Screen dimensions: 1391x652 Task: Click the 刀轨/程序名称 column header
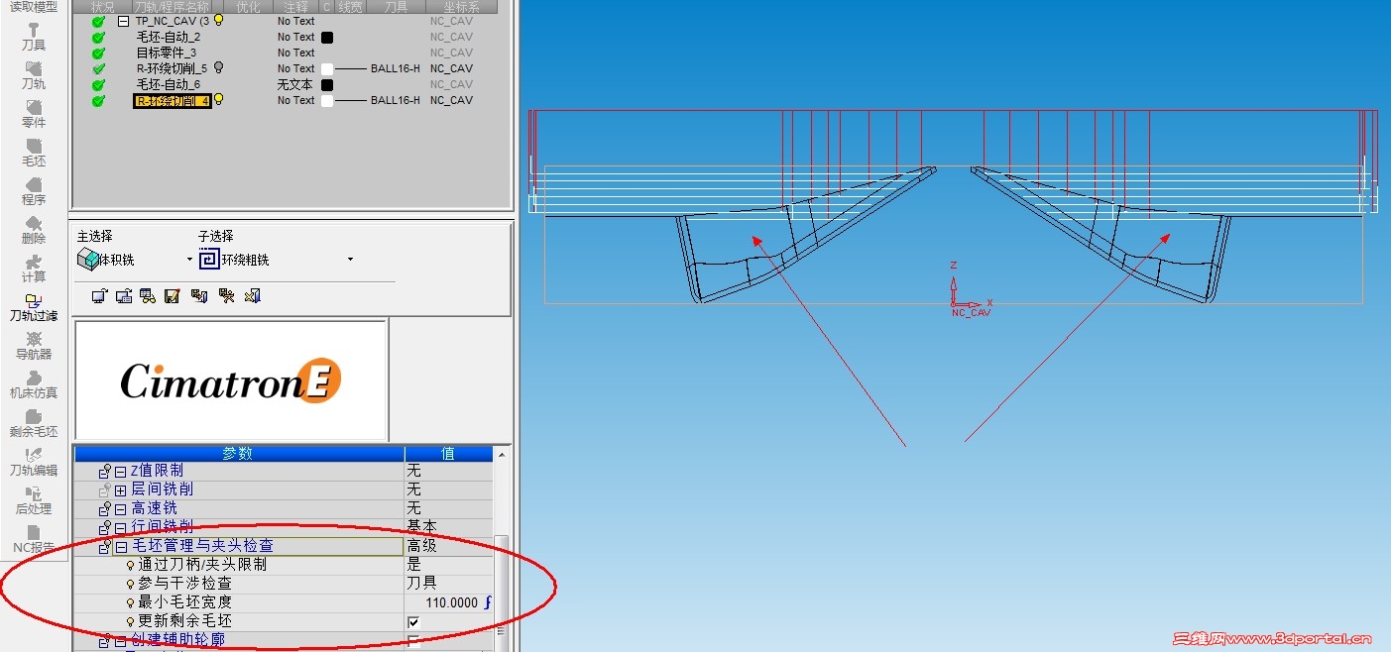(173, 7)
